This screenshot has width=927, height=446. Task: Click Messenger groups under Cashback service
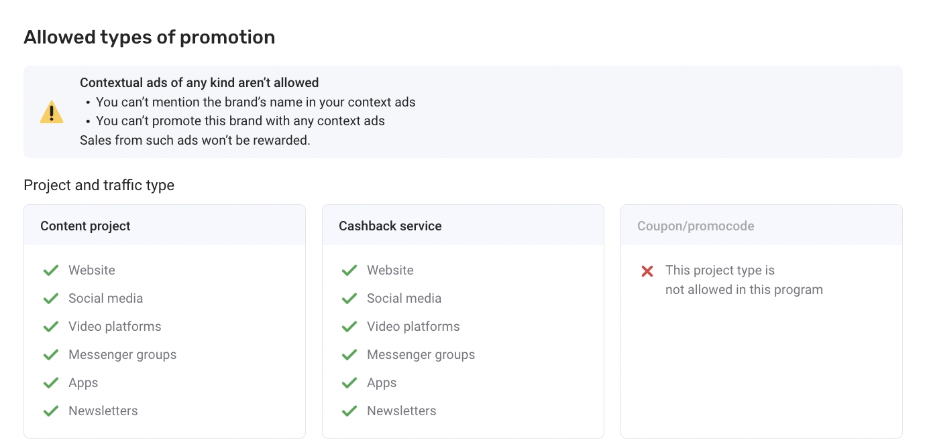(x=421, y=355)
